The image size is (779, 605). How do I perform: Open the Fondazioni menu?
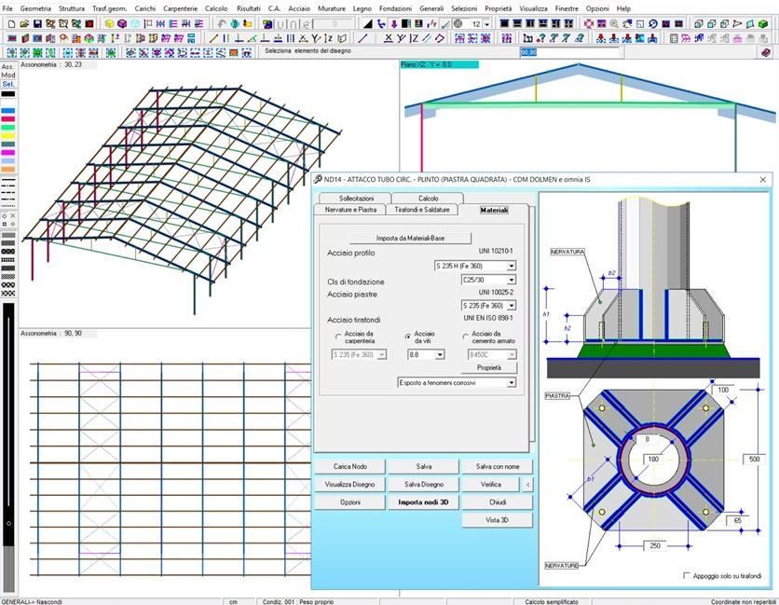click(x=398, y=7)
